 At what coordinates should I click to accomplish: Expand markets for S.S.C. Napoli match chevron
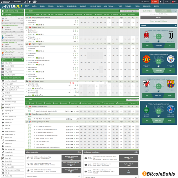click(78, 25)
